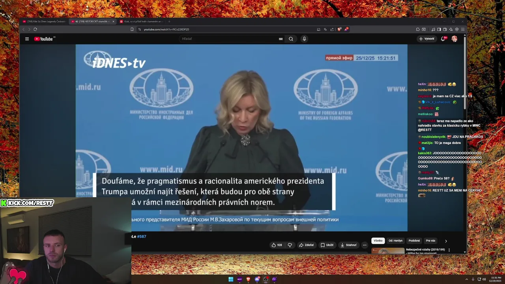This screenshot has height=284, width=505.
Task: Open the YouTube account avatar menu
Action: click(454, 39)
